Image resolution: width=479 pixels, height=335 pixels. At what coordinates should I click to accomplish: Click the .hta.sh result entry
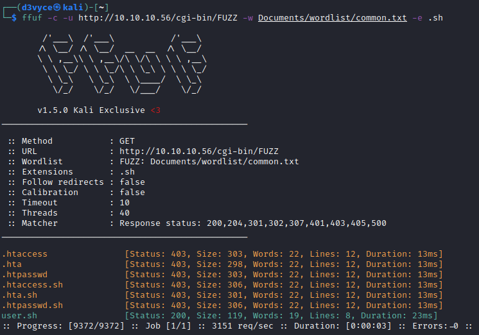[22, 295]
